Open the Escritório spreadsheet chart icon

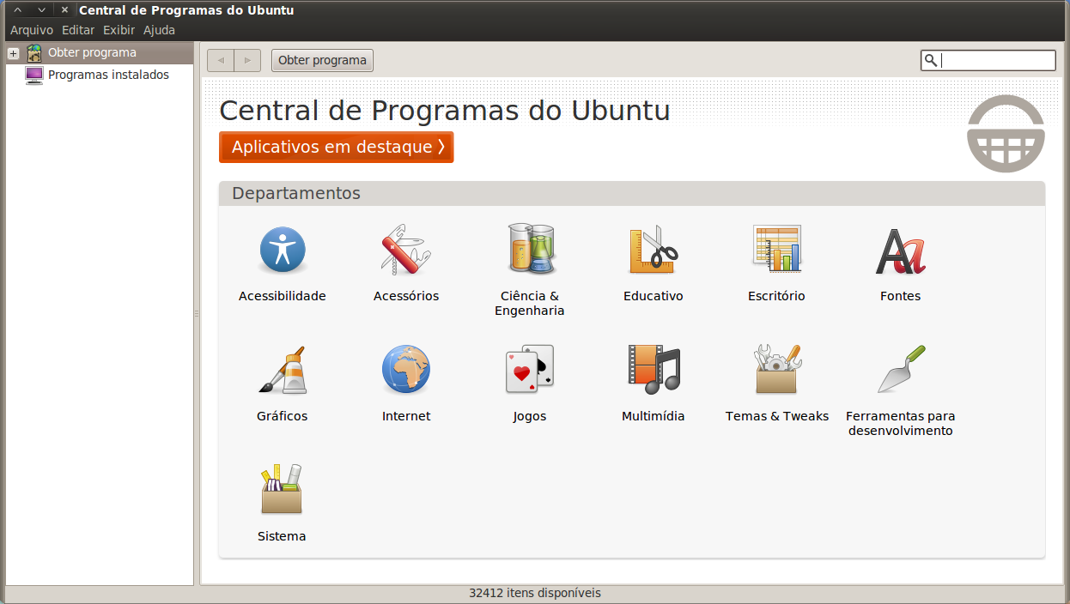click(777, 249)
